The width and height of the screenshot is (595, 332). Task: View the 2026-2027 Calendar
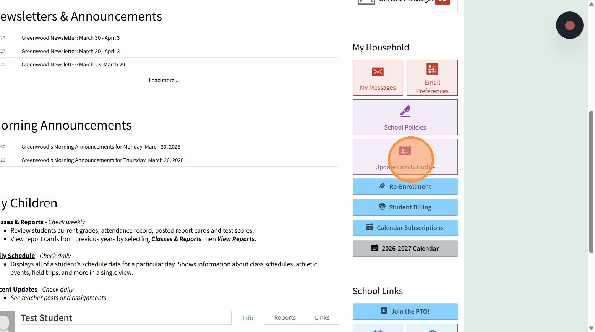(405, 248)
